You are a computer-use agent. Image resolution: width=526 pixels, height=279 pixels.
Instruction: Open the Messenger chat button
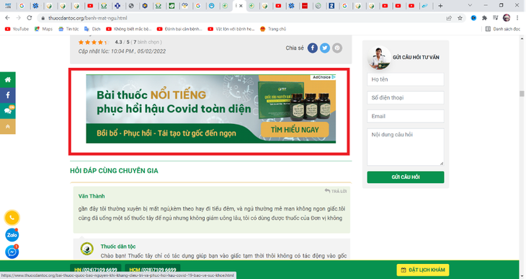tap(12, 252)
